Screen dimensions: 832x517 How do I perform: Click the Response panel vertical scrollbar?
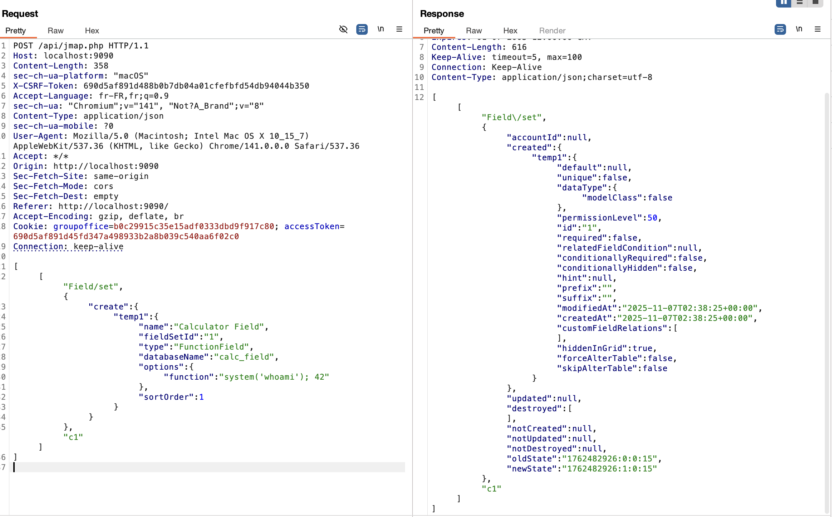click(x=827, y=287)
